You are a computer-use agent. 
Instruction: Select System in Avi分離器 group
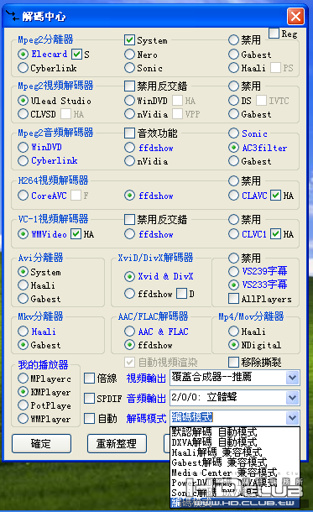point(23,272)
